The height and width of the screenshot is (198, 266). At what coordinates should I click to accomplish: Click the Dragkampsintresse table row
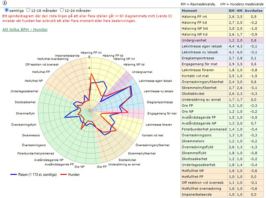[x=222, y=58]
